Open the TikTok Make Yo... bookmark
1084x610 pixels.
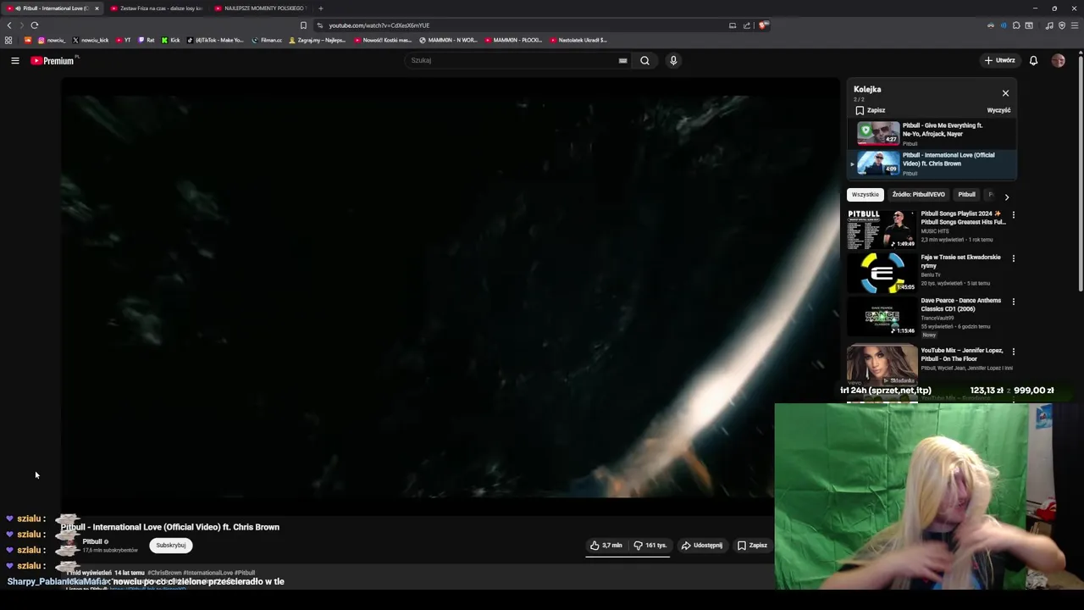(x=215, y=40)
